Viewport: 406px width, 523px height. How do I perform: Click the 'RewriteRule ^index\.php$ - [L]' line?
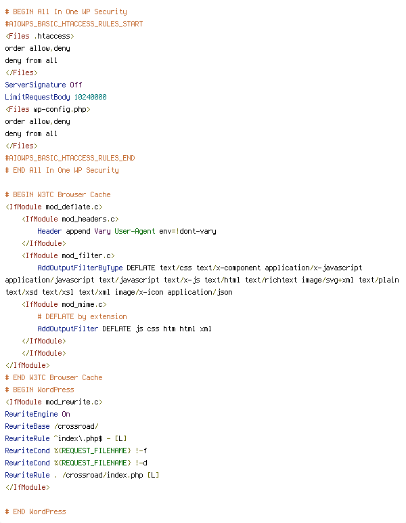click(x=66, y=438)
